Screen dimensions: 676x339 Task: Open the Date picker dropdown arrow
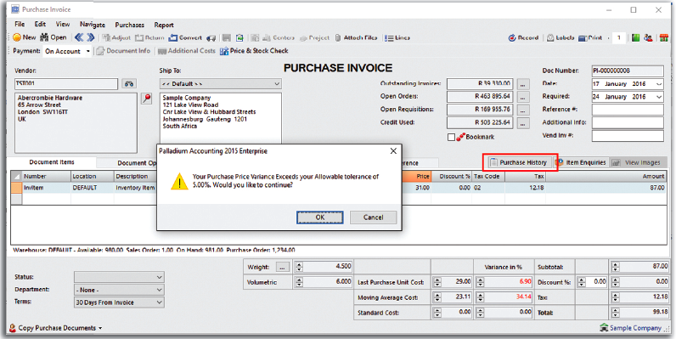[x=659, y=84]
